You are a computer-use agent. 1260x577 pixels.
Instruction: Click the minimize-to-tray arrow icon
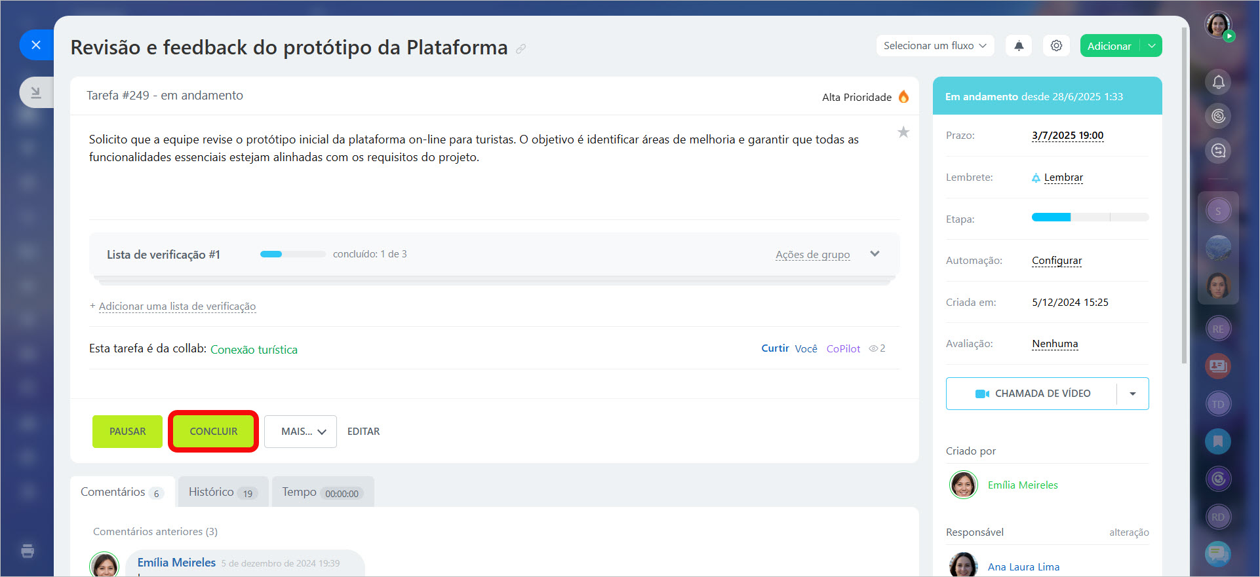(x=36, y=92)
